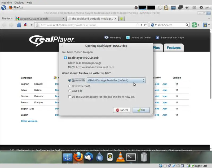Open the URL bar history dropdown arrow
Image resolution: width=212 pixels, height=168 pixels.
142,25
